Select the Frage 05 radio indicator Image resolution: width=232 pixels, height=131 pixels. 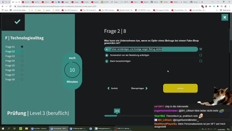pos(22,65)
